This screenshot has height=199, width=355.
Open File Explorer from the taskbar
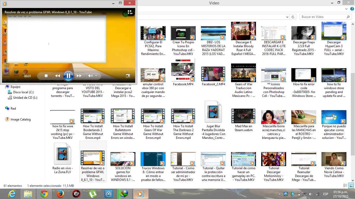coord(28,194)
